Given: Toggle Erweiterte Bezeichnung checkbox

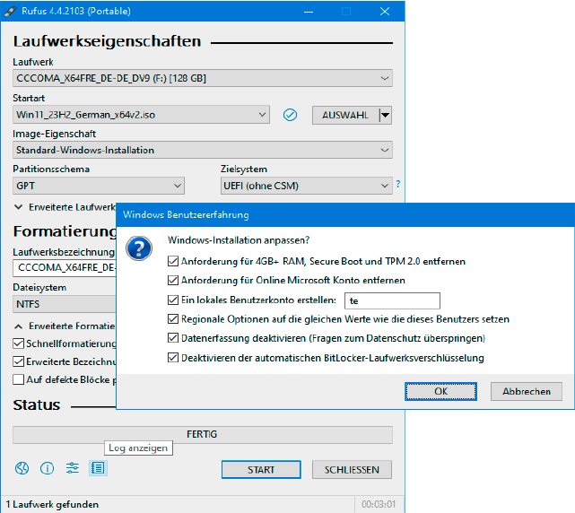Looking at the screenshot, I should coord(18,361).
